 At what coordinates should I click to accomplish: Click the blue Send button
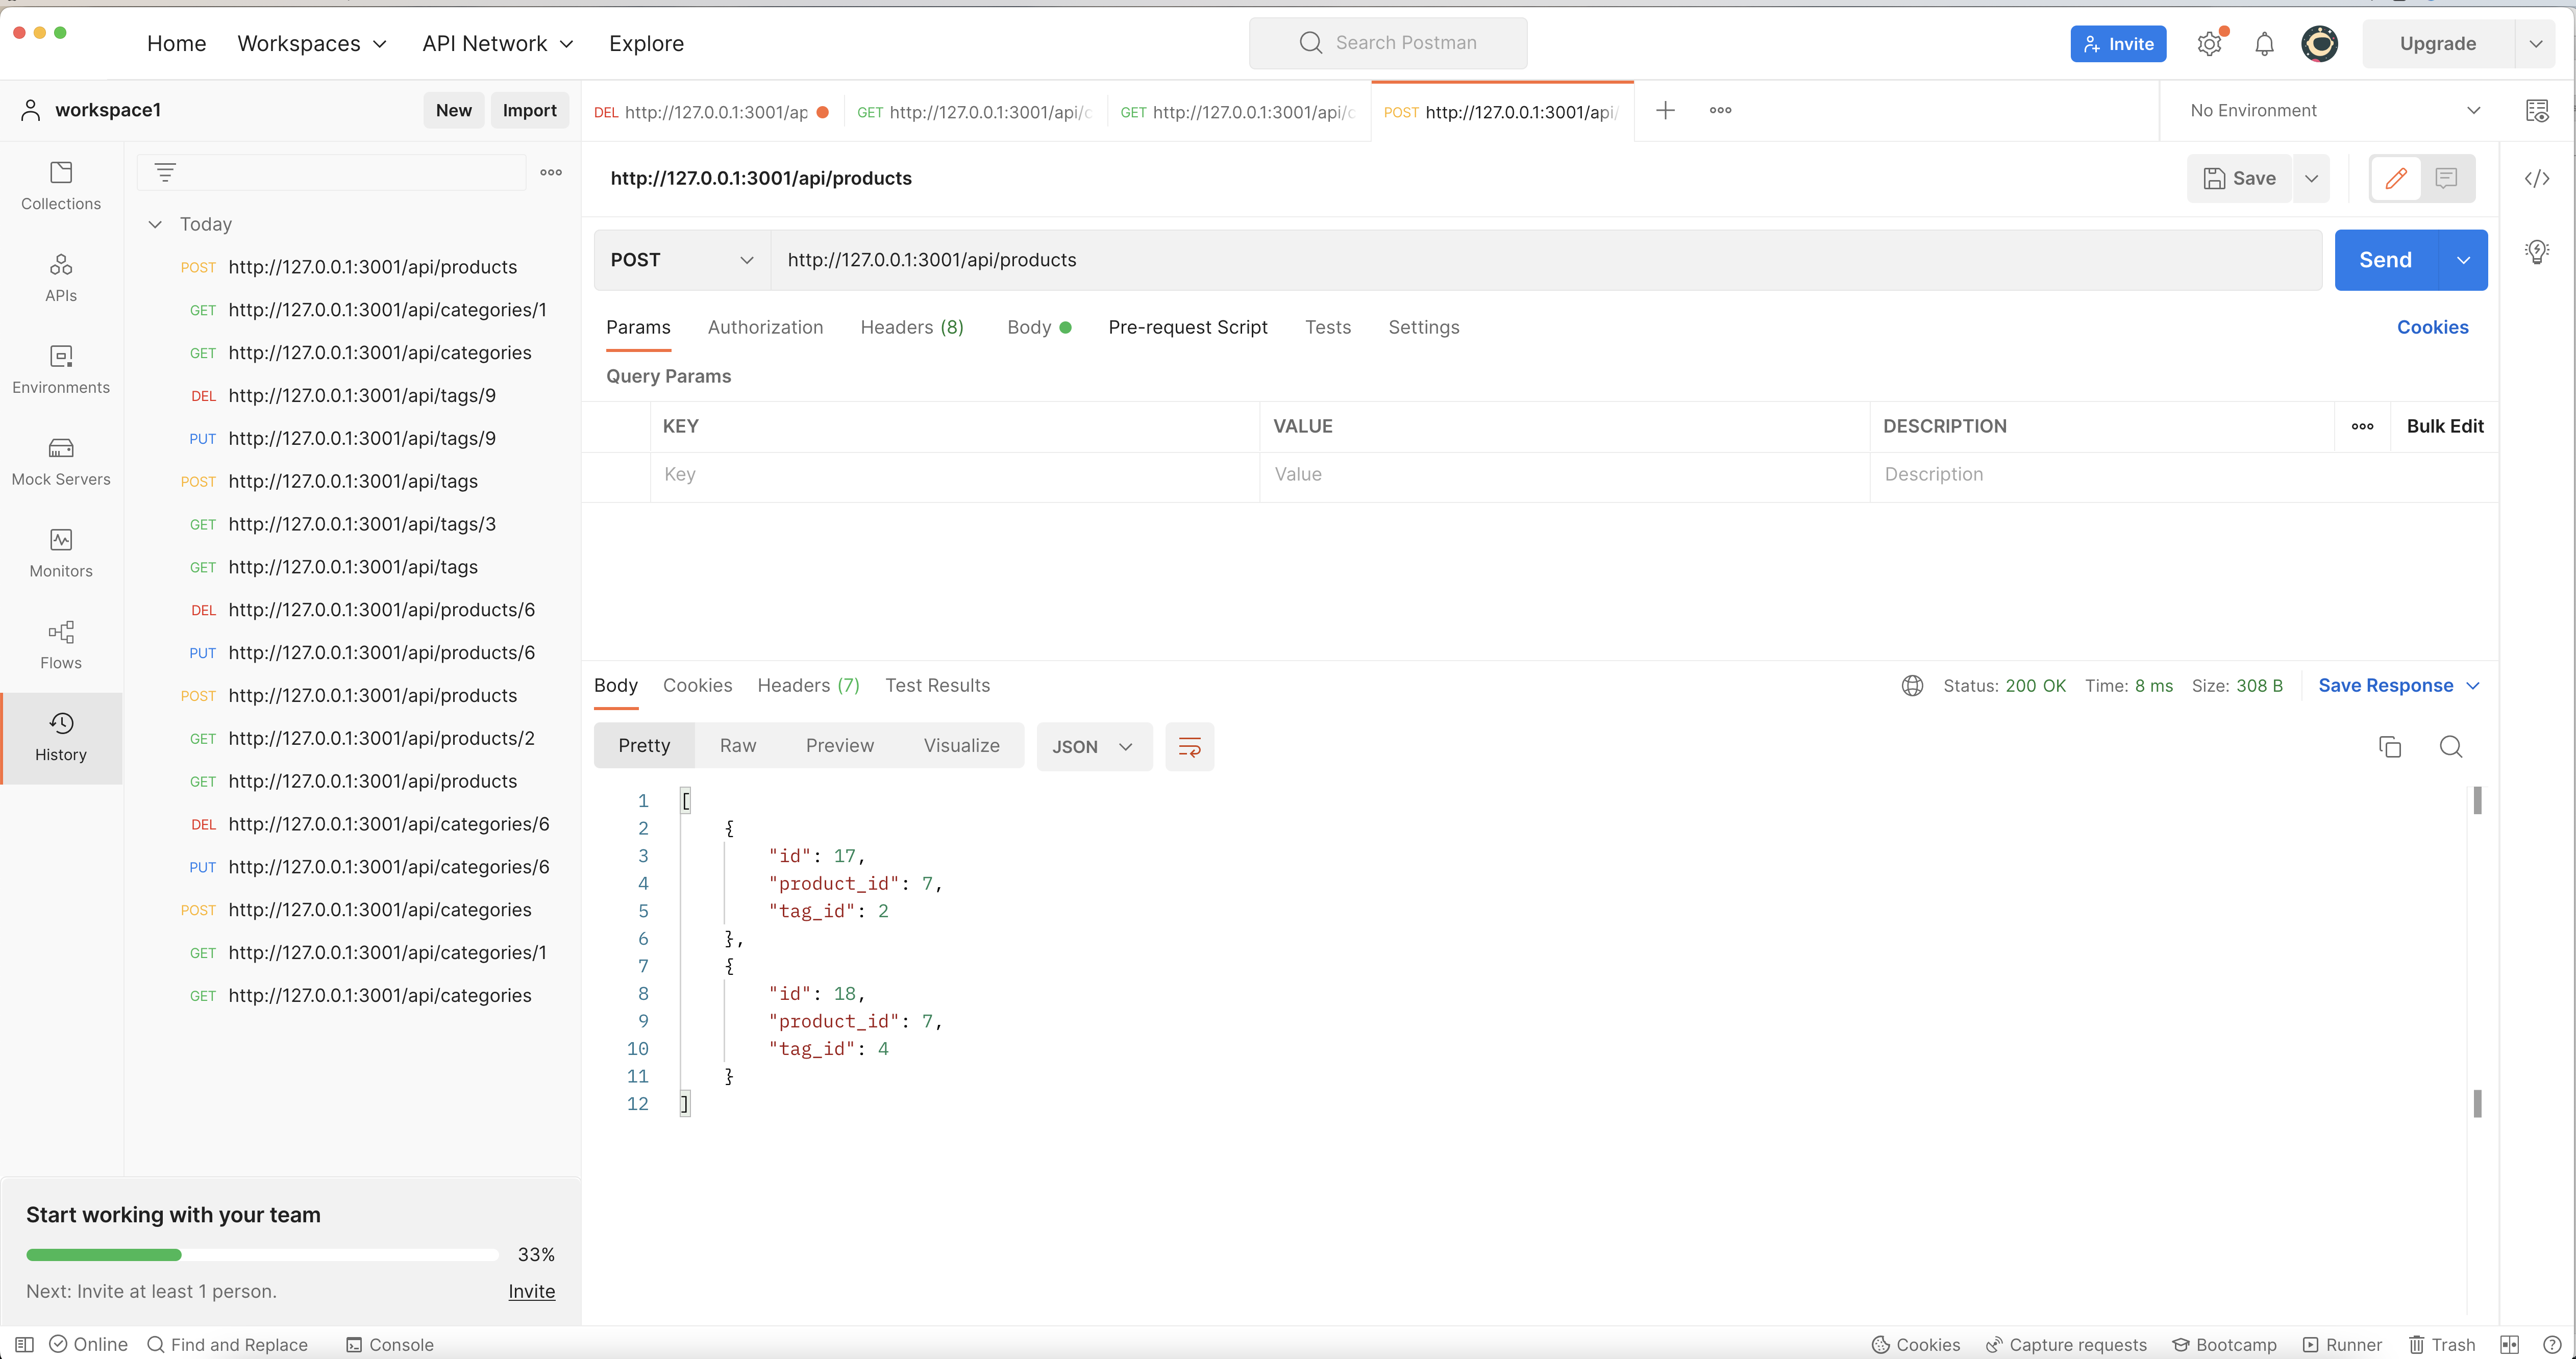(2386, 260)
